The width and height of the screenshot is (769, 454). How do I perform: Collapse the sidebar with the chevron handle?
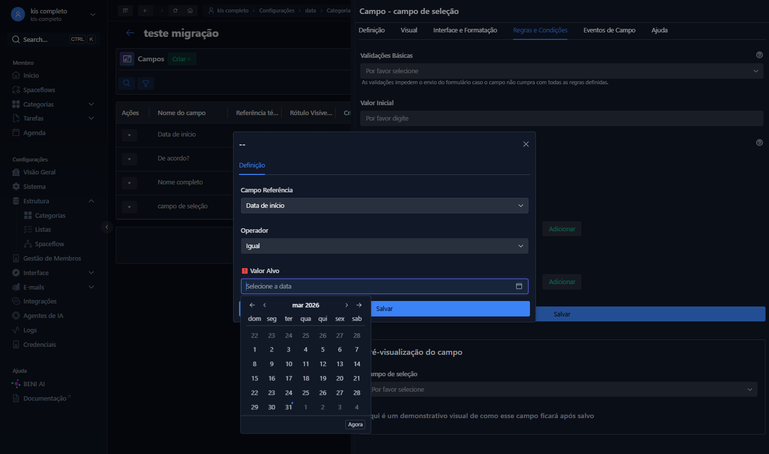coord(106,227)
